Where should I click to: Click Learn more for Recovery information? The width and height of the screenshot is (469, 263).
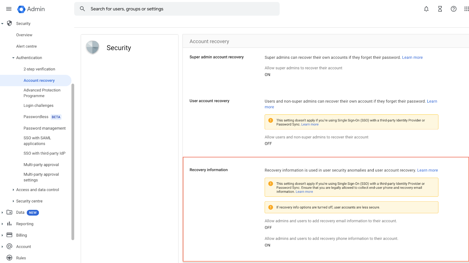point(427,170)
